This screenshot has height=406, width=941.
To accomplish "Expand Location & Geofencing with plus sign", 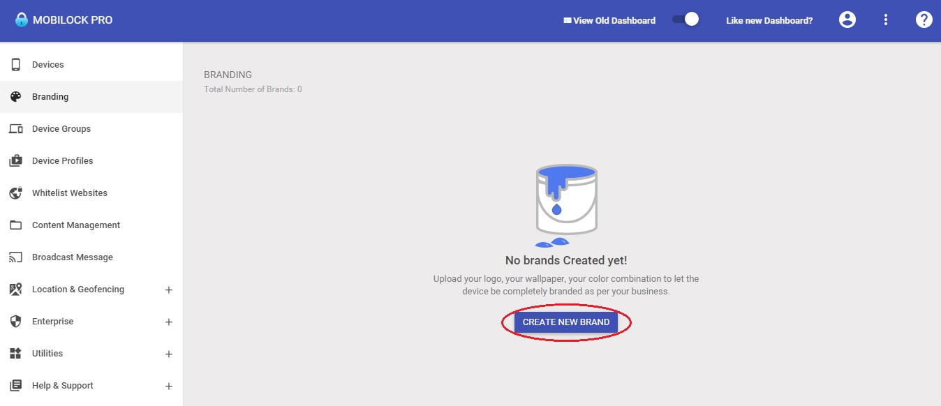I will coord(168,290).
